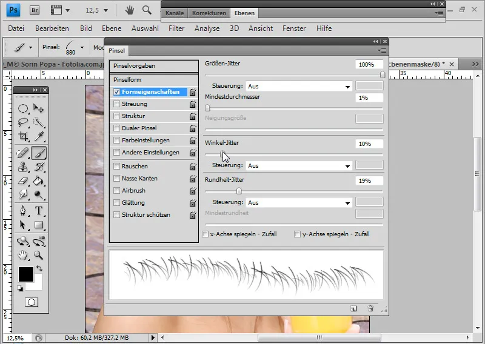Screen dimensions: 485x344
Task: Select the Clone Stamp tool
Action: [x=23, y=167]
